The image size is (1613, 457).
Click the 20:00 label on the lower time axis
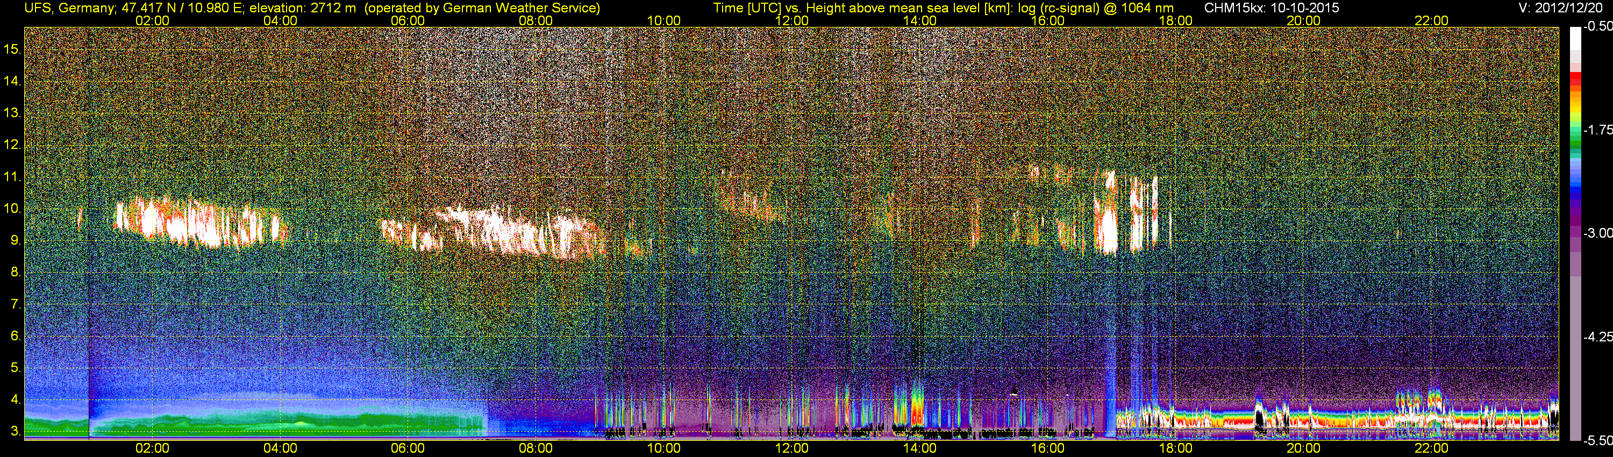[x=1304, y=448]
